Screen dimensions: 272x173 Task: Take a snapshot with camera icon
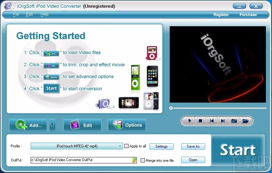tap(234, 121)
